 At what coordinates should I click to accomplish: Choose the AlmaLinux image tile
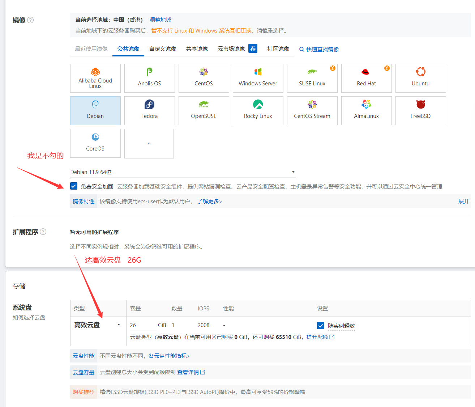pyautogui.click(x=367, y=111)
